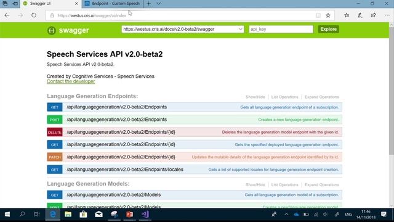Image resolution: width=394 pixels, height=222 pixels.
Task: Open the tab preview chevron
Action: click(159, 4)
